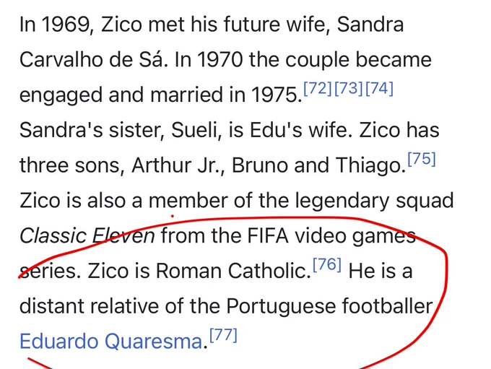This screenshot has width=491, height=369.
Task: Follow reference 77 after Quaresma
Action: (223, 335)
